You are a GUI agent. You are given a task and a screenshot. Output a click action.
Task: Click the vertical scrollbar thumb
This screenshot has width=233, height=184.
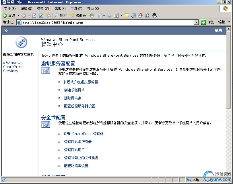click(x=228, y=70)
